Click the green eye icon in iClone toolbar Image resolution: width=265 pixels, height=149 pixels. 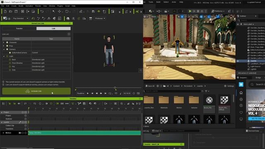tap(99, 12)
